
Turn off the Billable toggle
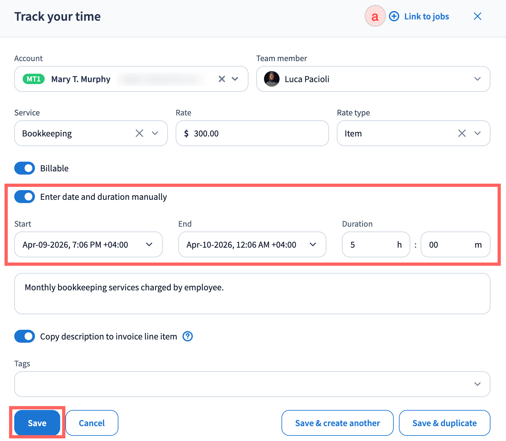25,168
